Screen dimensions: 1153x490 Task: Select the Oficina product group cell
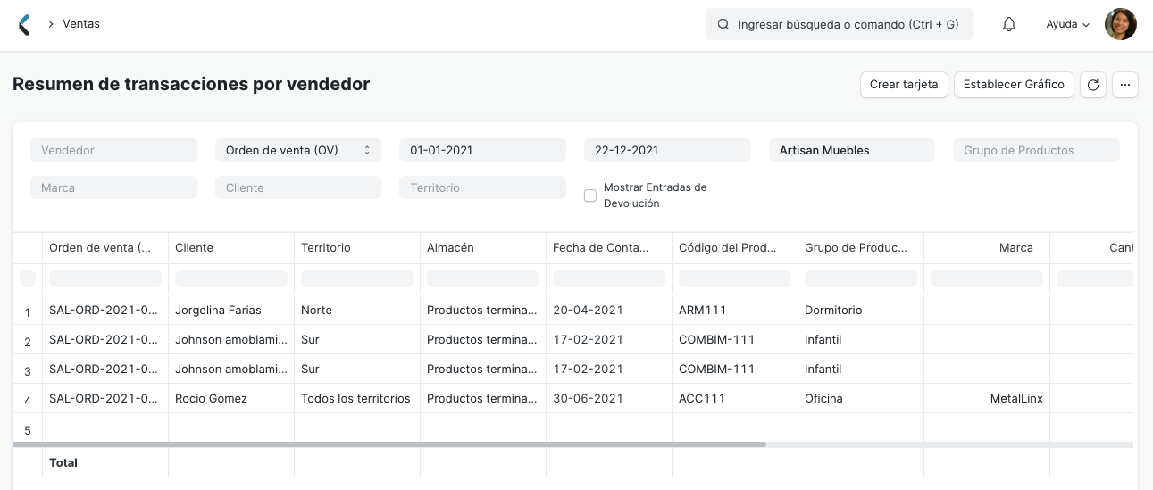point(861,398)
